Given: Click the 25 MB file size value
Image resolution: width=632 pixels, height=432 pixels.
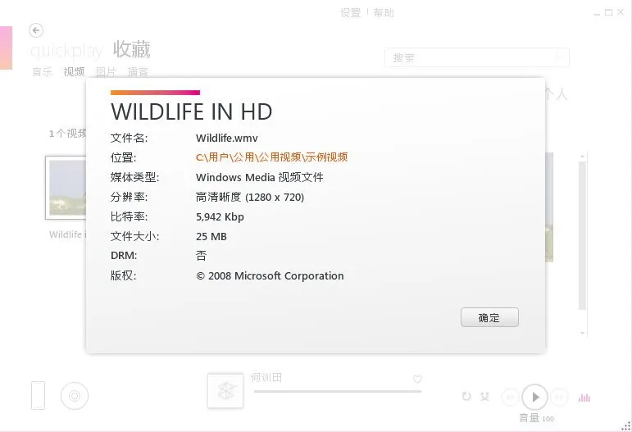Looking at the screenshot, I should (x=211, y=237).
